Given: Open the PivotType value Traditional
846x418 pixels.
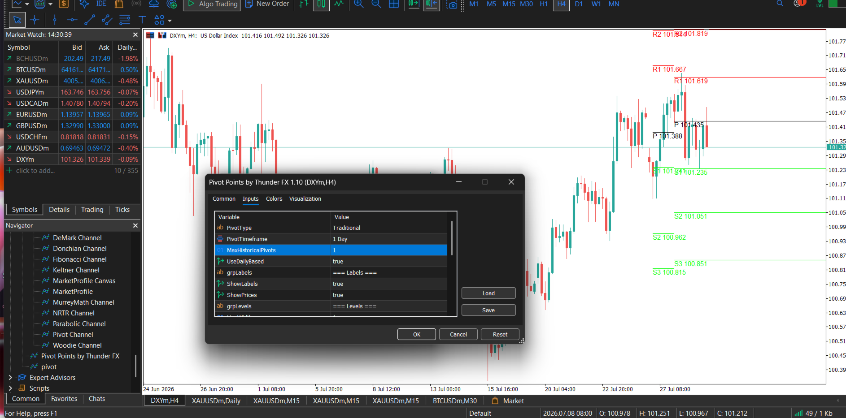Looking at the screenshot, I should tap(389, 228).
